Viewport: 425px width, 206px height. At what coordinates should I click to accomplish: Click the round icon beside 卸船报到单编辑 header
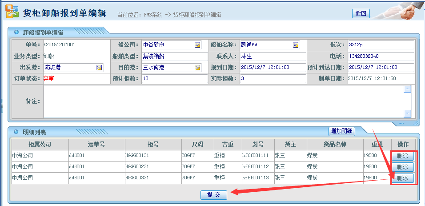pos(16,32)
